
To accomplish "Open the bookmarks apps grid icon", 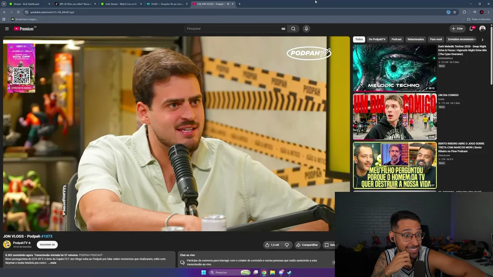I will pos(4,19).
